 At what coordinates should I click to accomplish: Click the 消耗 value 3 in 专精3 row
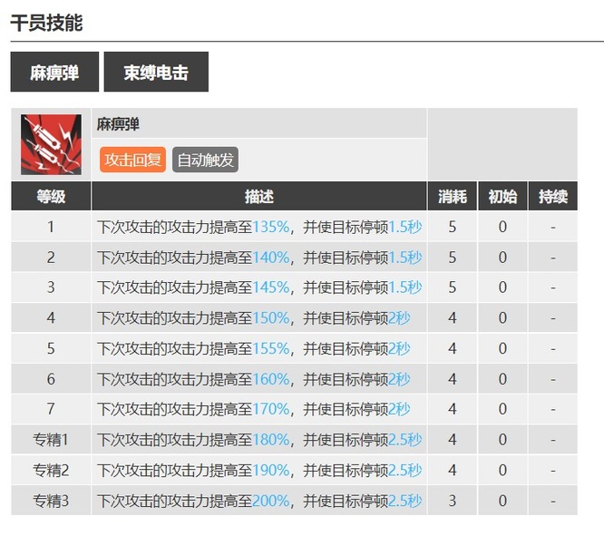453,501
